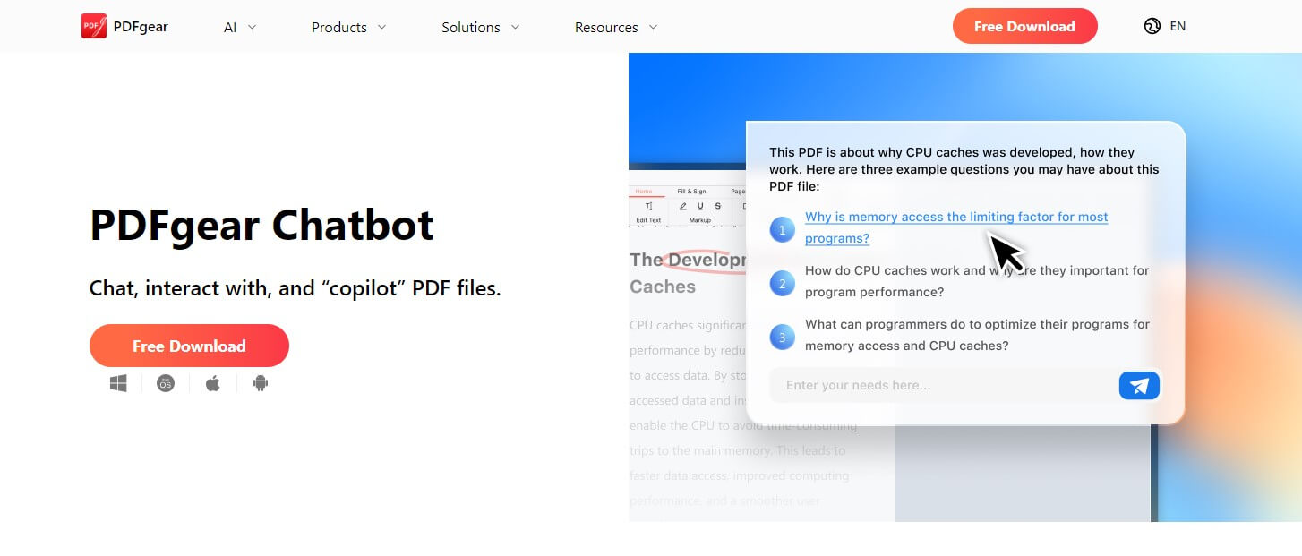Select the Edit Text tool icon
The width and height of the screenshot is (1302, 556).
click(648, 206)
